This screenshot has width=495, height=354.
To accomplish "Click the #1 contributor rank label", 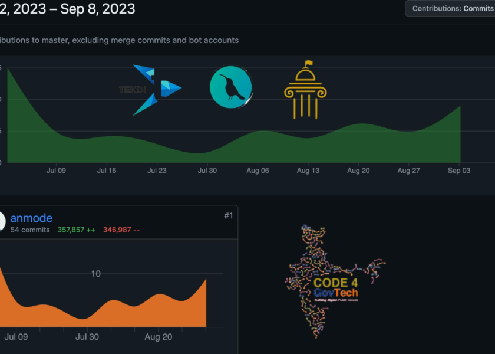I will 228,216.
